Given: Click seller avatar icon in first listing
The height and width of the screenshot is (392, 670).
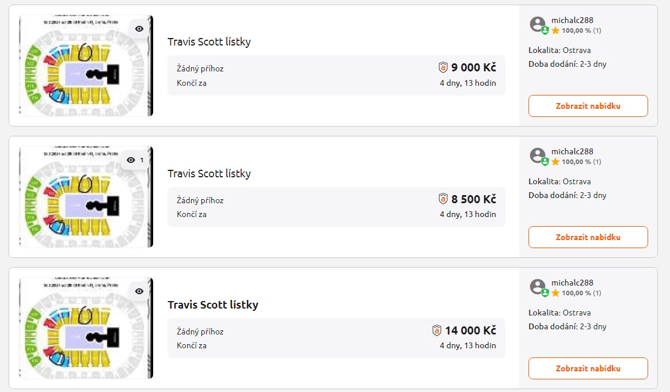Looking at the screenshot, I should (538, 24).
